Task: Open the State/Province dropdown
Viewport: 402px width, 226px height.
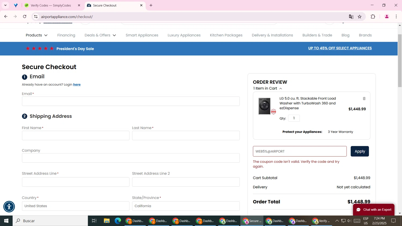Action: 186,206
